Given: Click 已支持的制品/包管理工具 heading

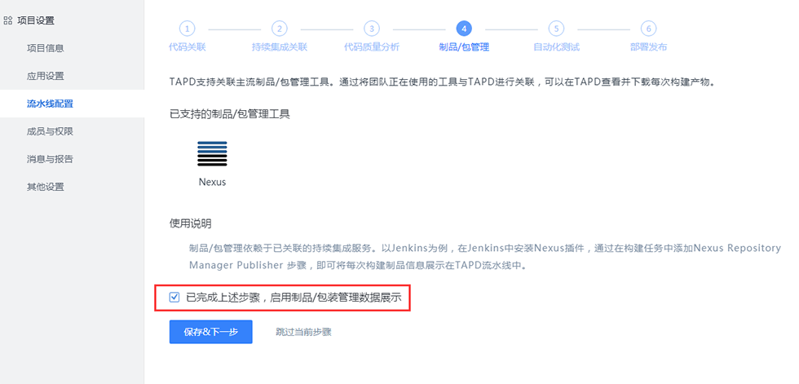Looking at the screenshot, I should pyautogui.click(x=230, y=114).
